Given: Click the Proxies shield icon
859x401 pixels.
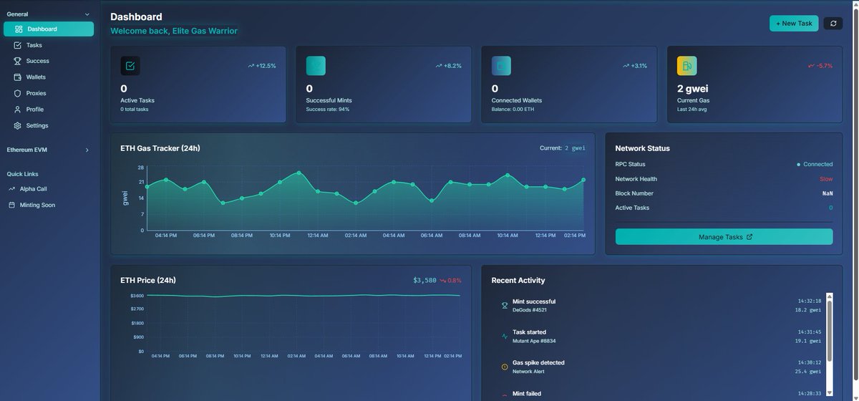Looking at the screenshot, I should point(19,93).
